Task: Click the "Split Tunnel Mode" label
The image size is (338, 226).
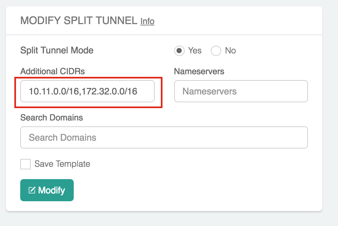Action: tap(57, 50)
